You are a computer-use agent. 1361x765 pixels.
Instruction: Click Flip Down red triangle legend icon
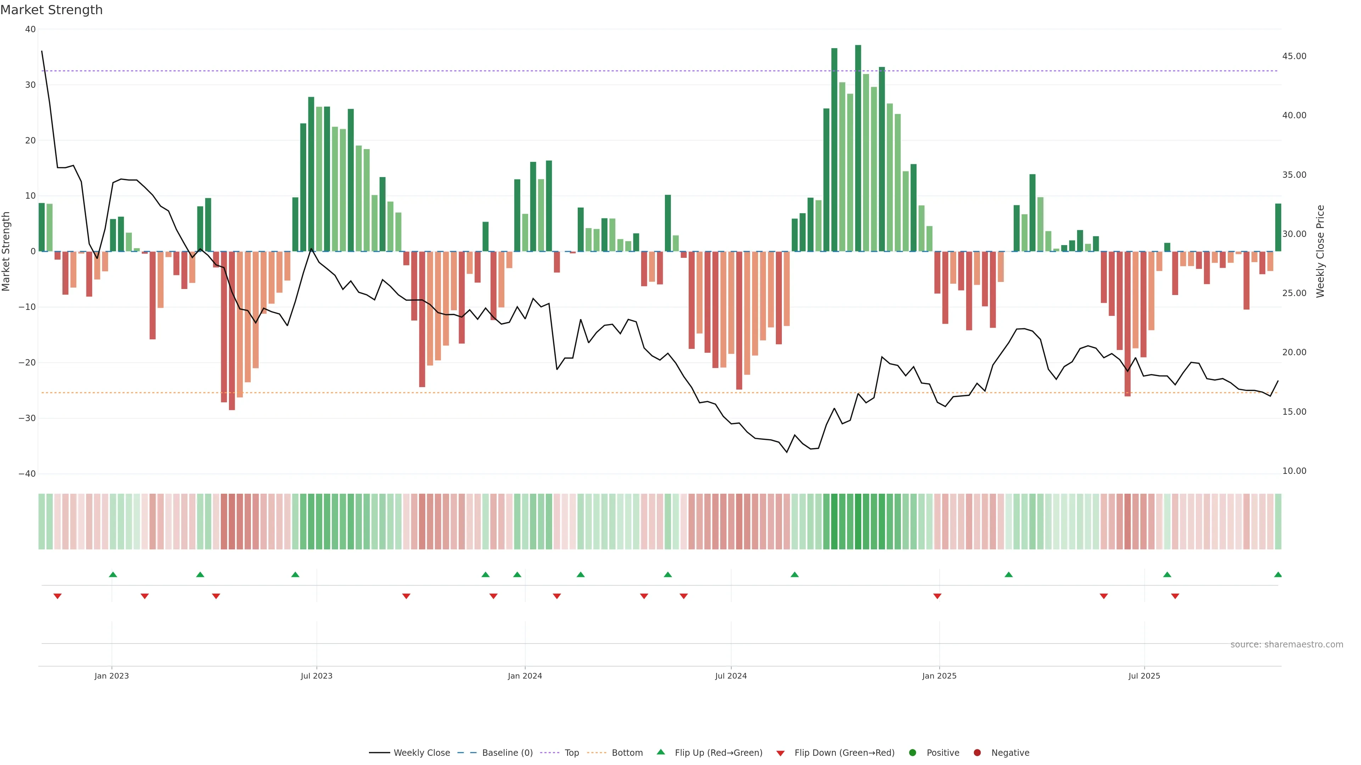click(780, 753)
